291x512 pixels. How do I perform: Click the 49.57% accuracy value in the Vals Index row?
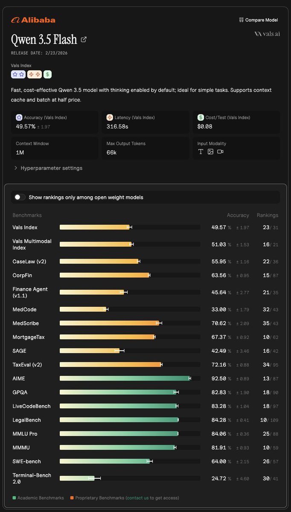pos(221,227)
